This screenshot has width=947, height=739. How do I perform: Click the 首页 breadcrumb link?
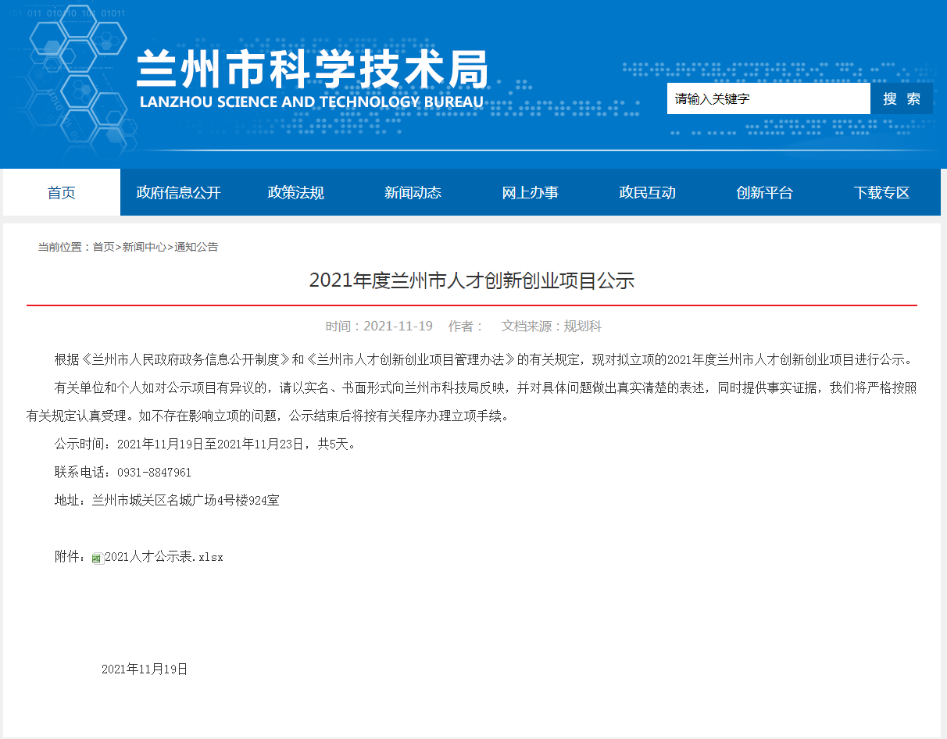(x=103, y=247)
